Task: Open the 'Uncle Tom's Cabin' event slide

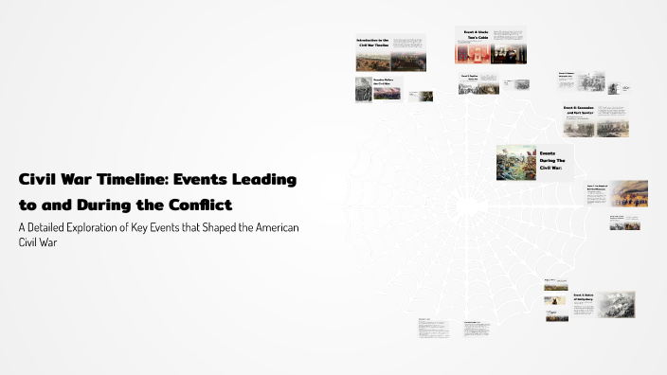Action: [491, 45]
